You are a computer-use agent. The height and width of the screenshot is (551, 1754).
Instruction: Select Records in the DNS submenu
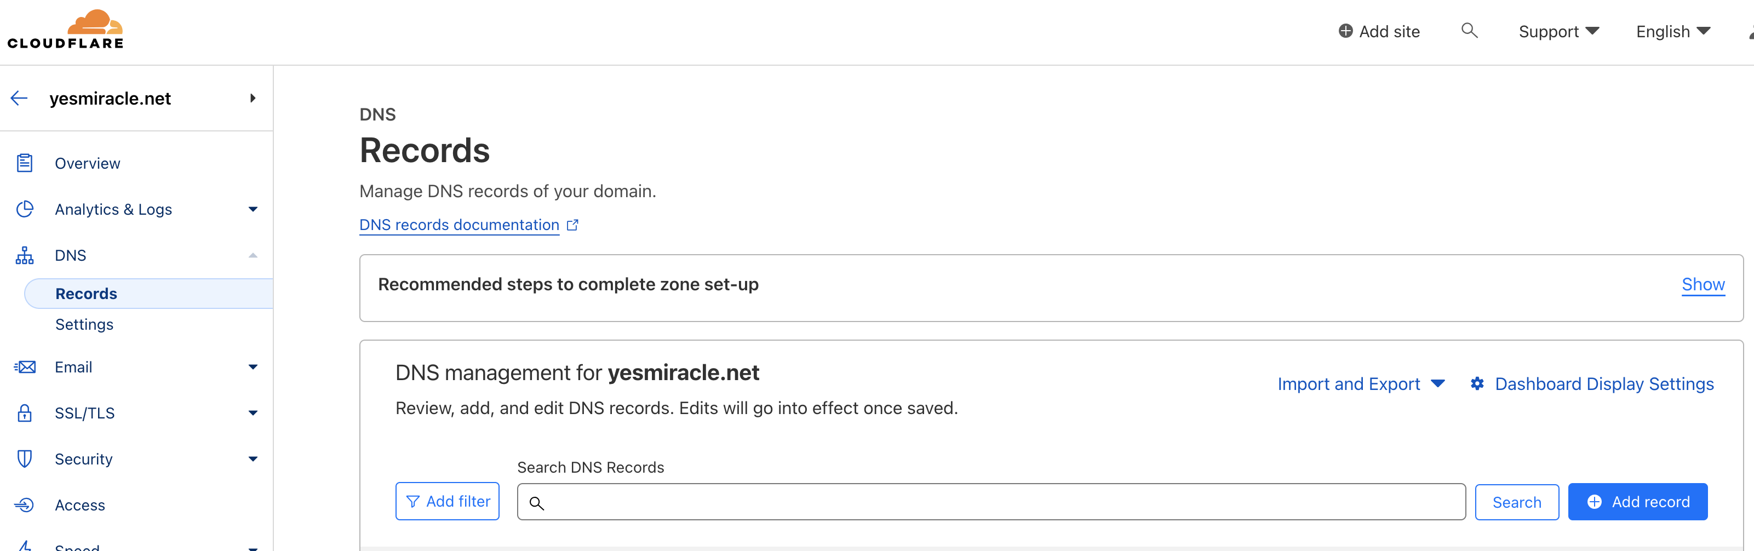coord(87,294)
